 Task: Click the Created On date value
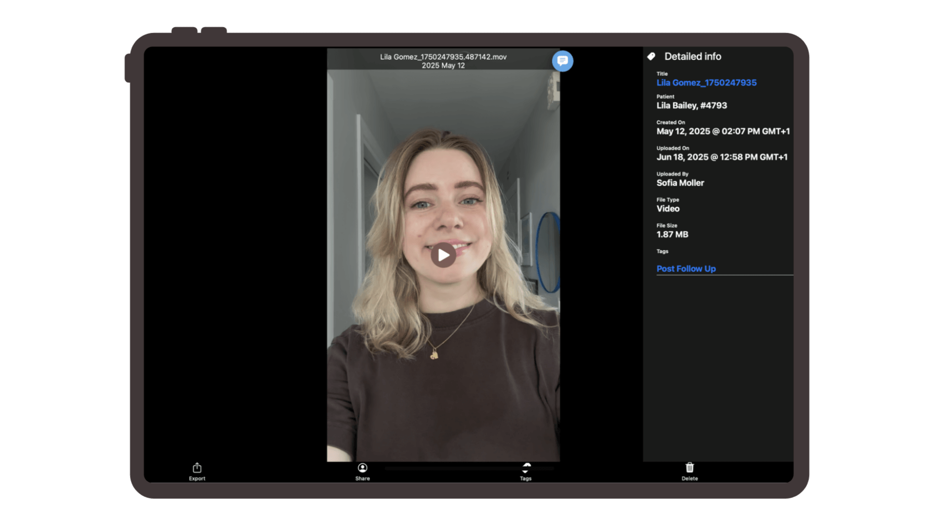coord(723,131)
